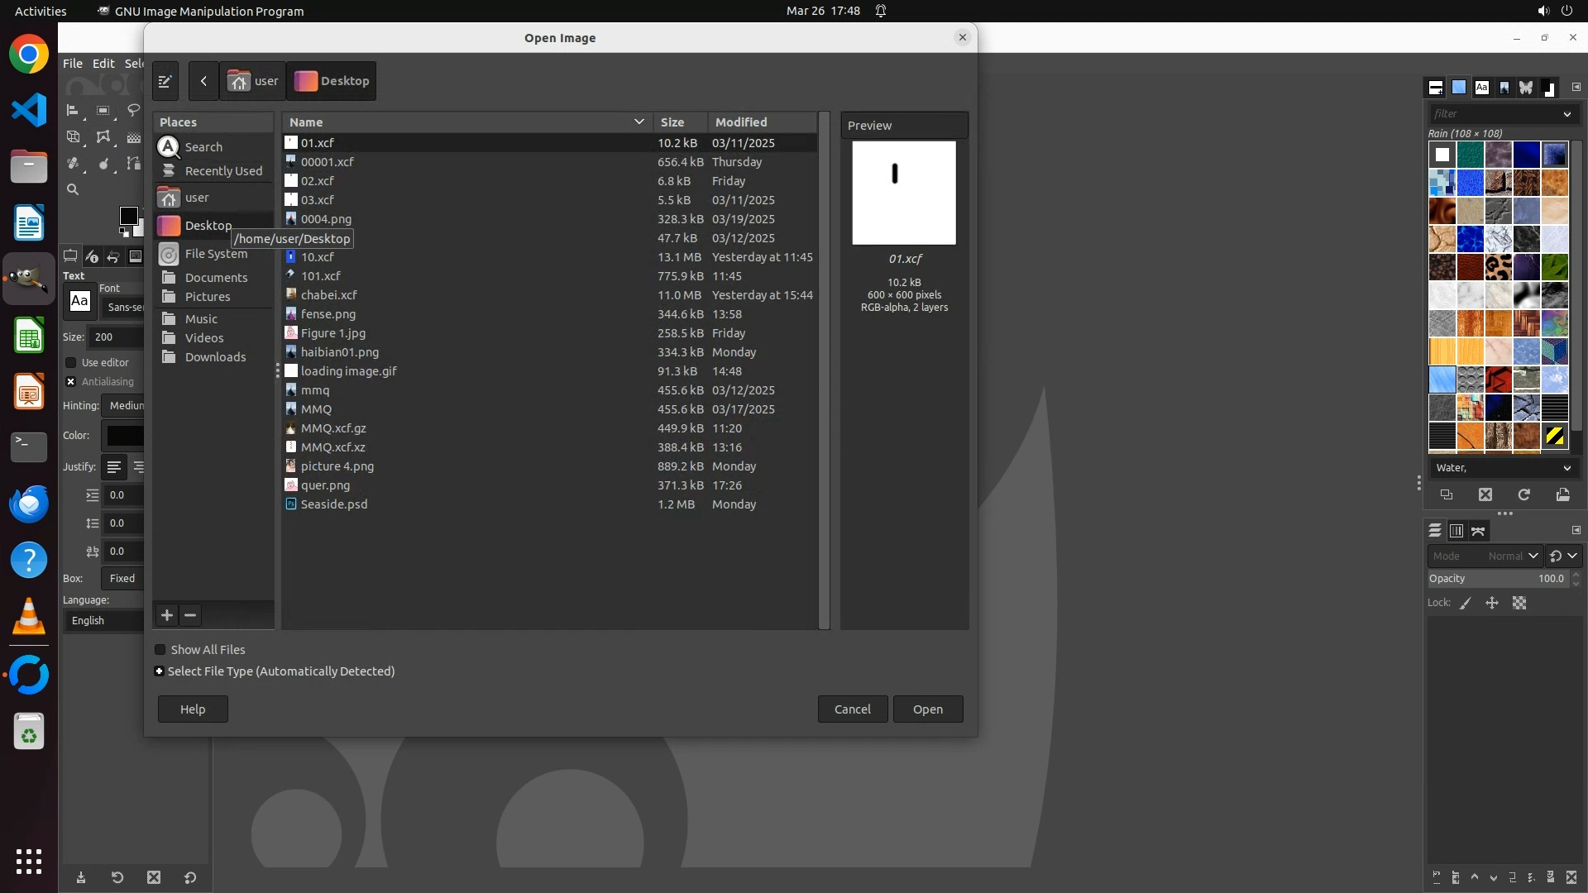1588x893 pixels.
Task: Remove selected bookmark with minus icon
Action: pyautogui.click(x=190, y=615)
